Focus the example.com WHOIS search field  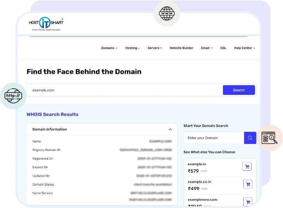click(x=125, y=90)
